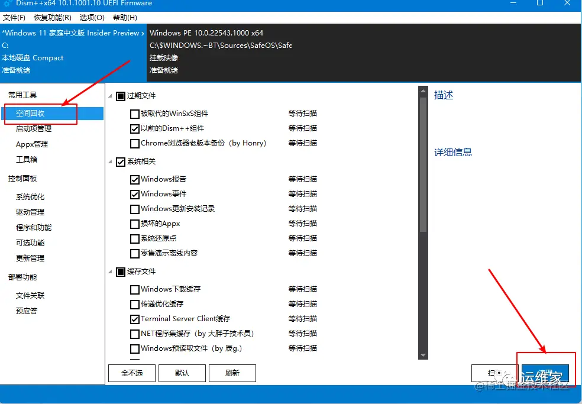Toggle the 过期文件 group checkbox

click(x=120, y=96)
